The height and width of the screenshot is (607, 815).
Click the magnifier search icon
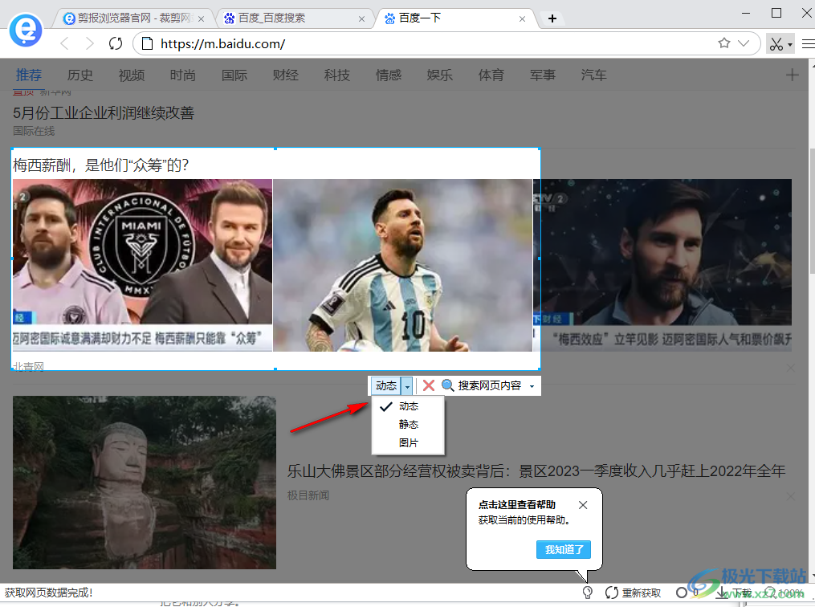447,385
